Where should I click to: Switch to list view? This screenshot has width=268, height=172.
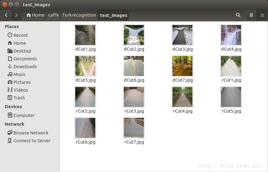click(251, 15)
